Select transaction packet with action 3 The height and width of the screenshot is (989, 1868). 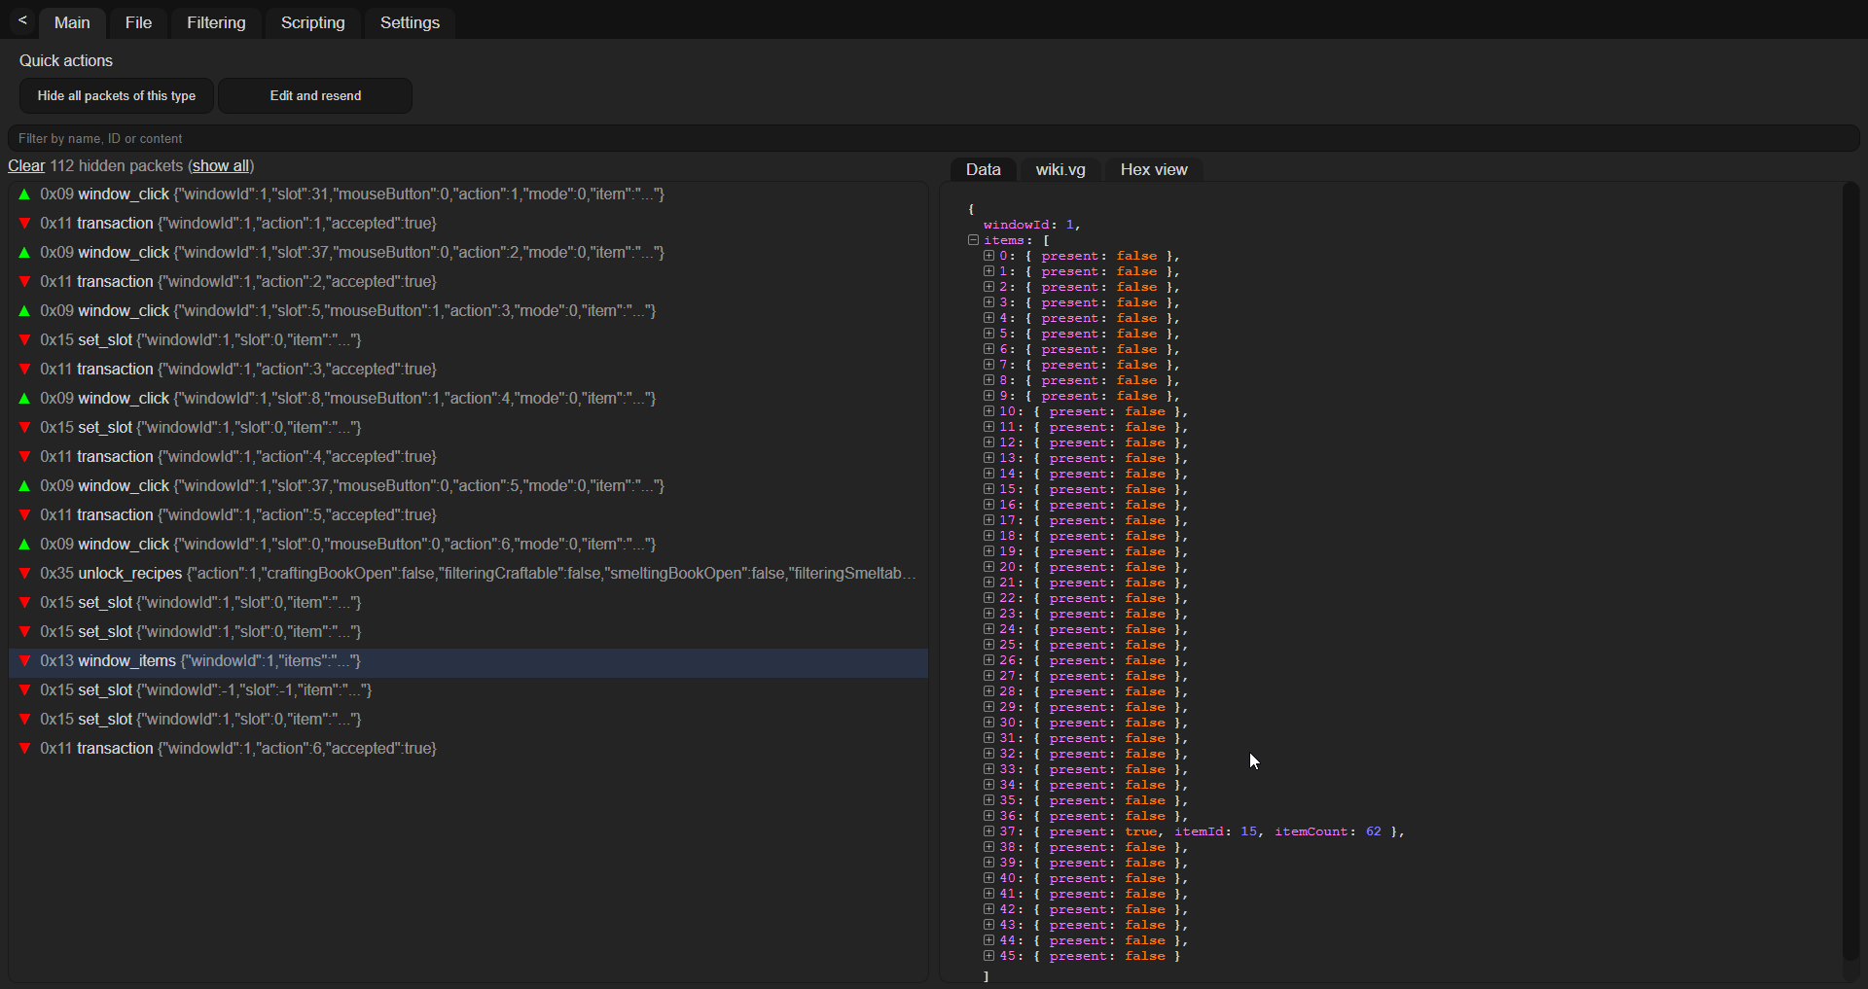(468, 370)
